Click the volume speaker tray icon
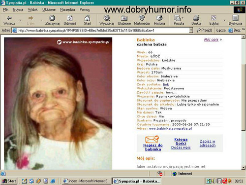Screen dimensions: 246x185 (x=214, y=181)
